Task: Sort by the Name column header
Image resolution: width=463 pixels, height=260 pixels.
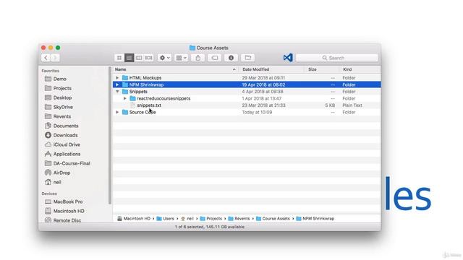Action: pos(176,69)
